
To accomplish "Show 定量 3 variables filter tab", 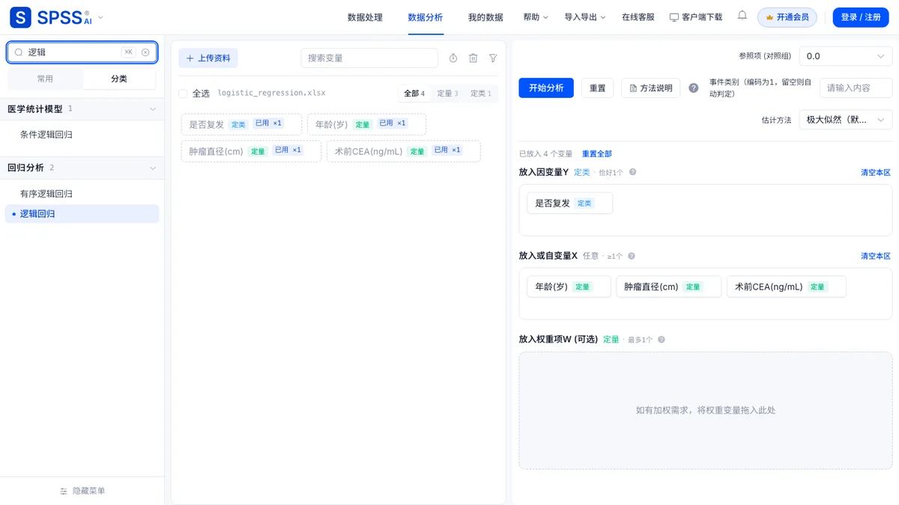I will (x=447, y=94).
